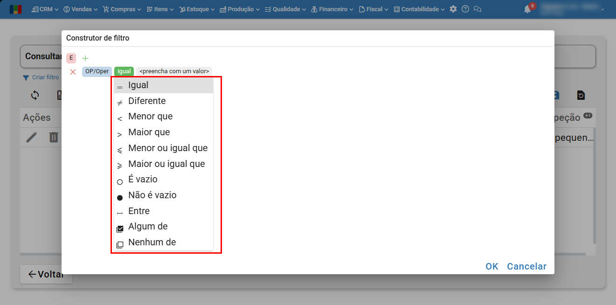The image size is (616, 305).
Task: Choose the É vazio option
Action: [x=164, y=180]
